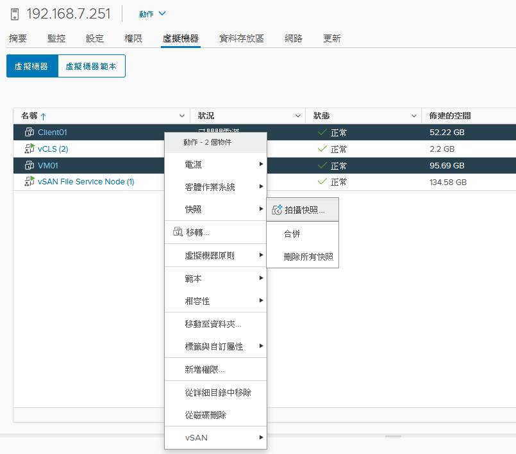
Task: Click the Client01 virtual machine icon
Action: click(29, 133)
